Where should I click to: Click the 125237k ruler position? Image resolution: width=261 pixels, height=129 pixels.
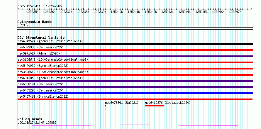(x=66, y=12)
